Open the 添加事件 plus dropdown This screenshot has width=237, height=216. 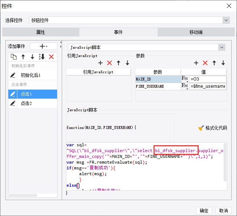click(x=44, y=46)
